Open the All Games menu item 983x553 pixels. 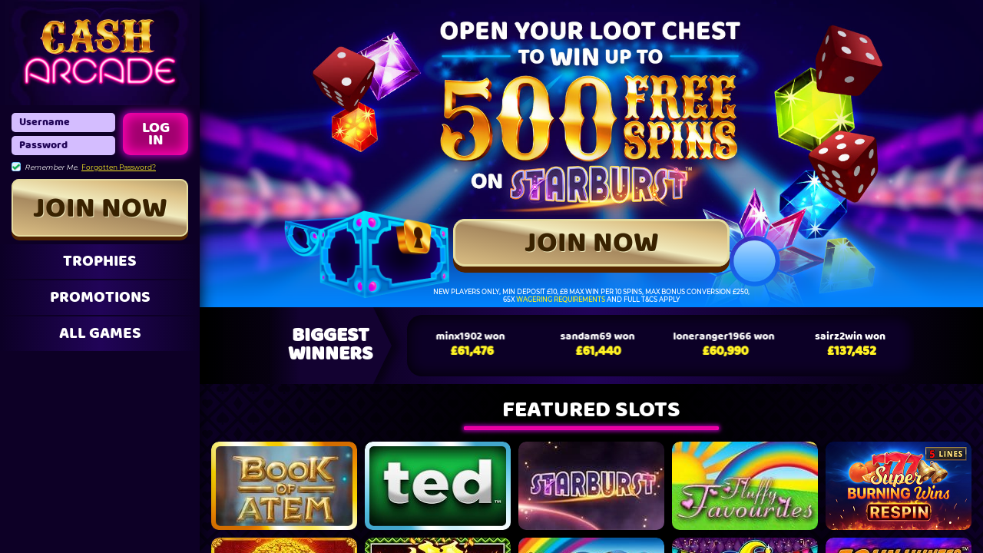point(100,333)
